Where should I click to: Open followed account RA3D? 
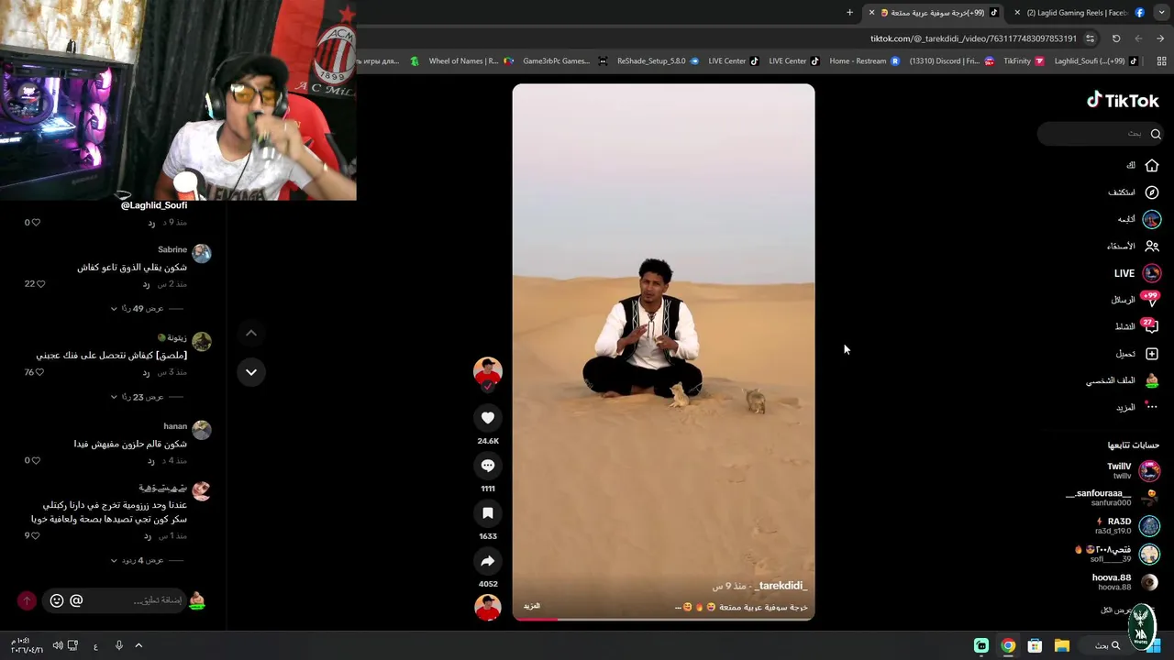(1127, 525)
